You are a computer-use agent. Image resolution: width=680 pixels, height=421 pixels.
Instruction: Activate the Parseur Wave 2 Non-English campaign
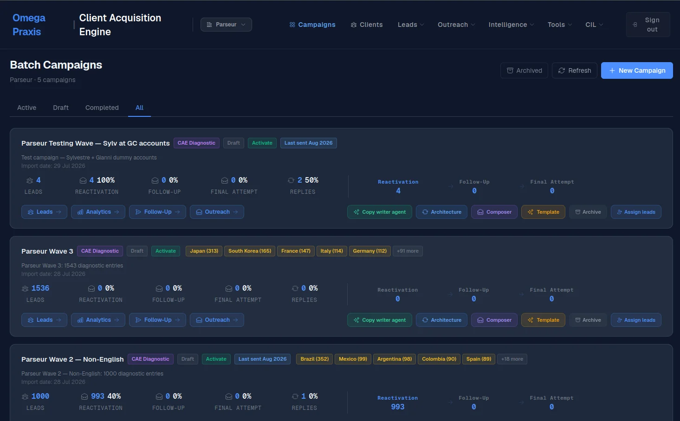click(x=216, y=359)
